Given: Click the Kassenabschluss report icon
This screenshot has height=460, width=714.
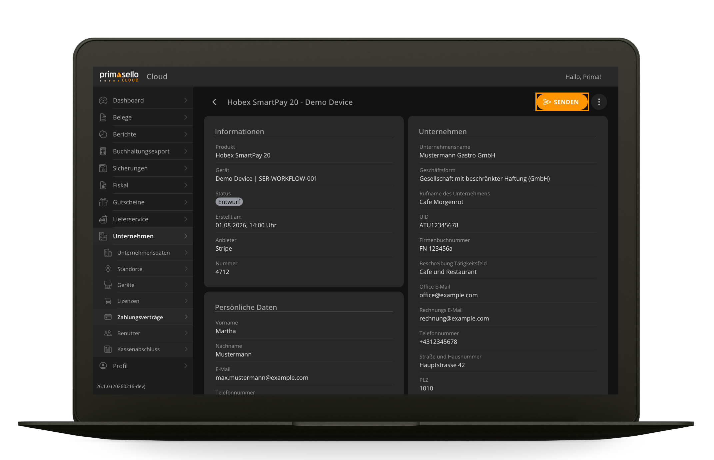Looking at the screenshot, I should click(108, 349).
